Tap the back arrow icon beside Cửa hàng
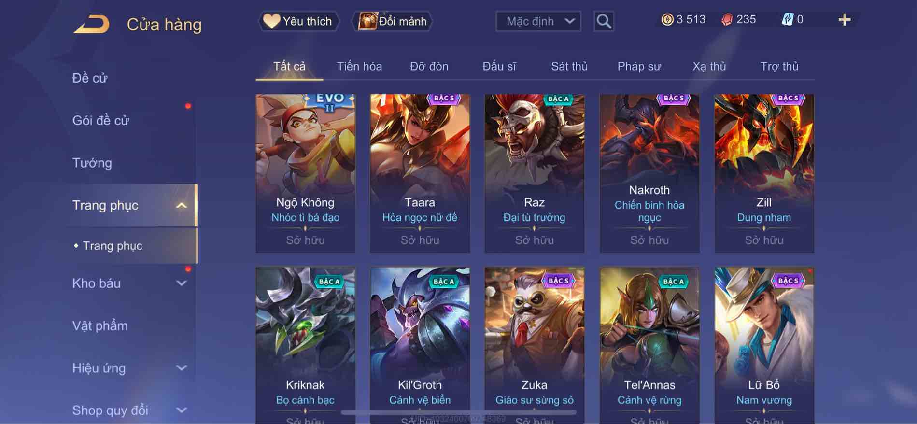This screenshot has width=917, height=424. (x=91, y=24)
